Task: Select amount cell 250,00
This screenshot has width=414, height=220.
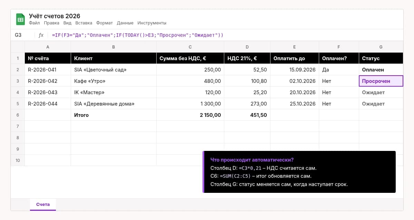Action: click(190, 70)
